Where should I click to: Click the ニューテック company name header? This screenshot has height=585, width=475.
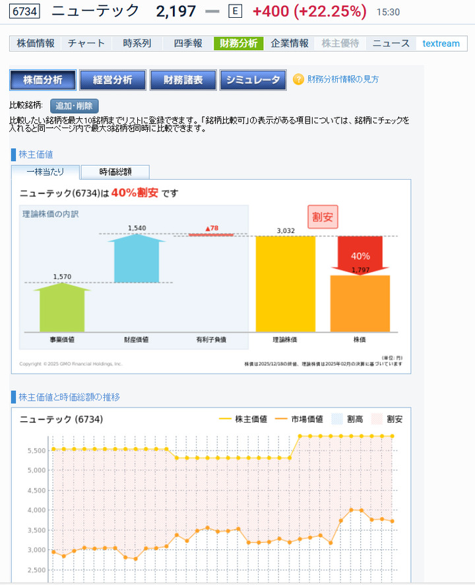[96, 11]
